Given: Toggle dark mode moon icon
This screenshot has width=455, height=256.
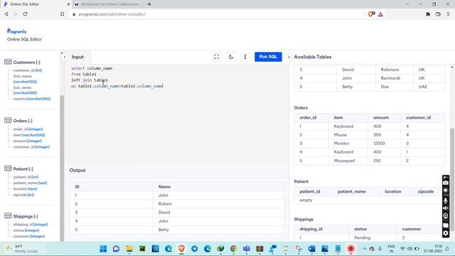Looking at the screenshot, I should click(231, 57).
